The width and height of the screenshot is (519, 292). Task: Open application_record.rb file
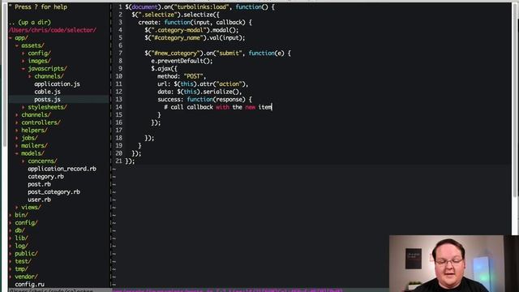(x=62, y=169)
